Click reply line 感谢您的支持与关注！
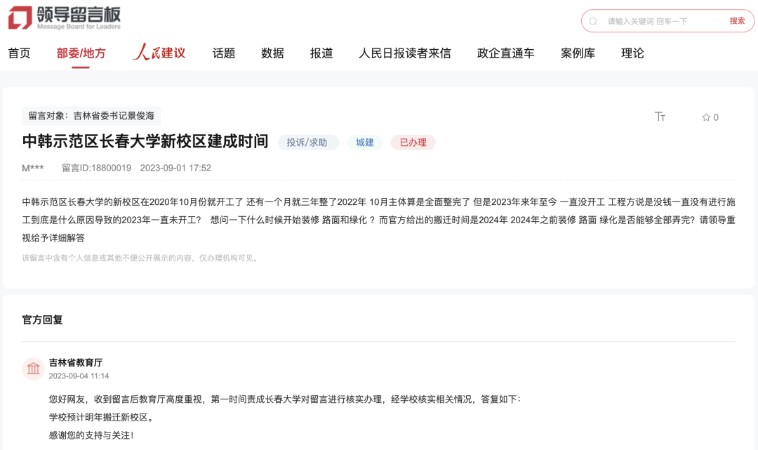Viewport: 758px width, 450px height. pos(91,435)
